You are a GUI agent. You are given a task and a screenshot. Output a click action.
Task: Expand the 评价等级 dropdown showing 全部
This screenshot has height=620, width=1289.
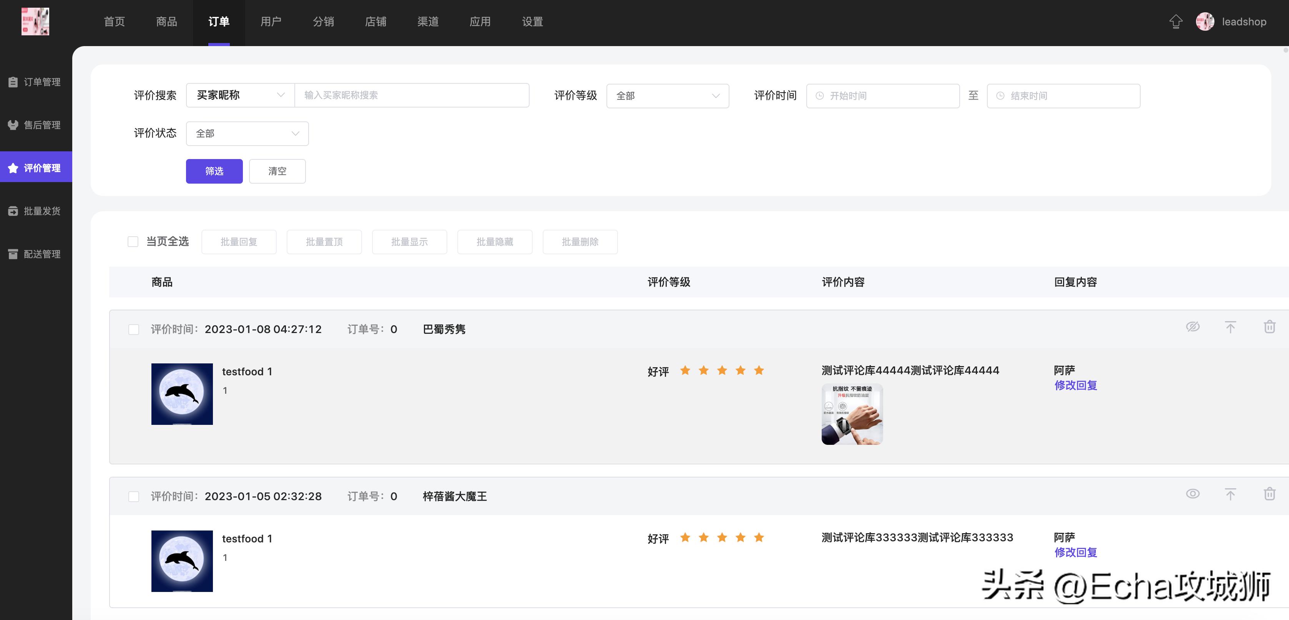[667, 96]
